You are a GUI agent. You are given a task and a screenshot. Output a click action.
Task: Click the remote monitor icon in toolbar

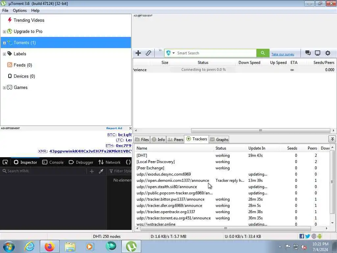click(x=318, y=53)
